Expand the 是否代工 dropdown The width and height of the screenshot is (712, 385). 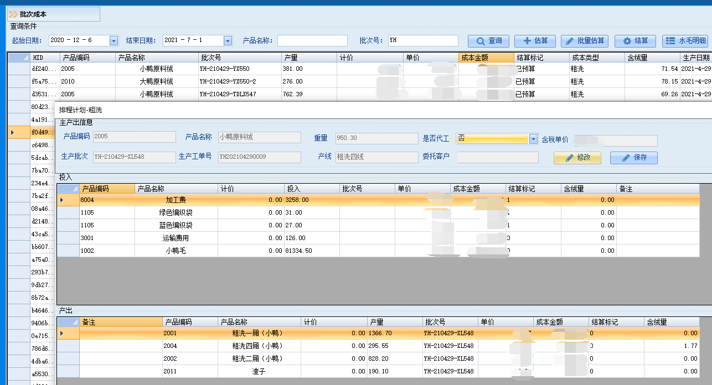533,139
